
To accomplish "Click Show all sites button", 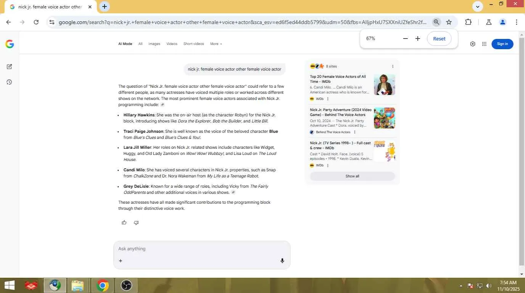I will click(x=352, y=176).
